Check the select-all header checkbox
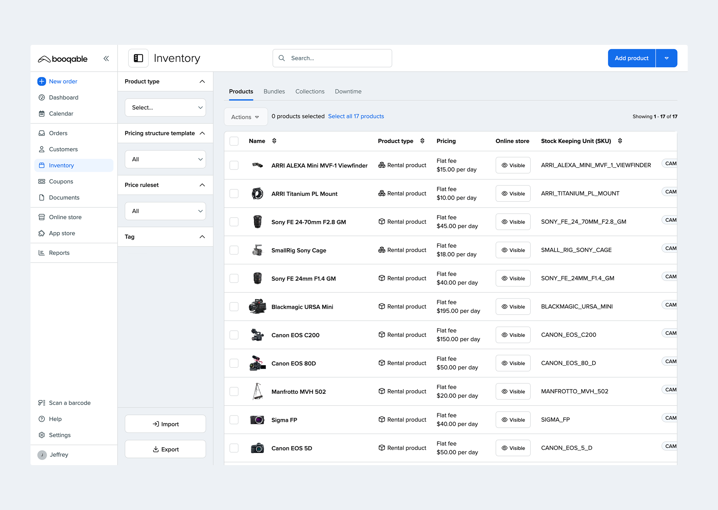Screen dimensions: 718x510 tap(234, 141)
